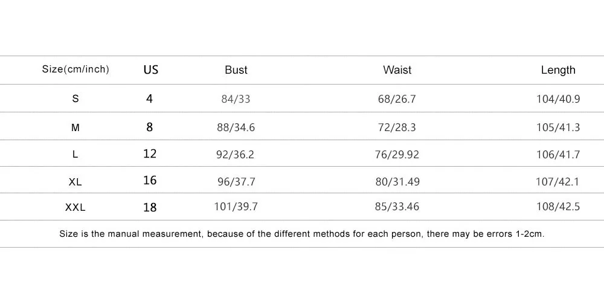Click bust measurement 84/33
604x302 pixels.
(x=236, y=100)
